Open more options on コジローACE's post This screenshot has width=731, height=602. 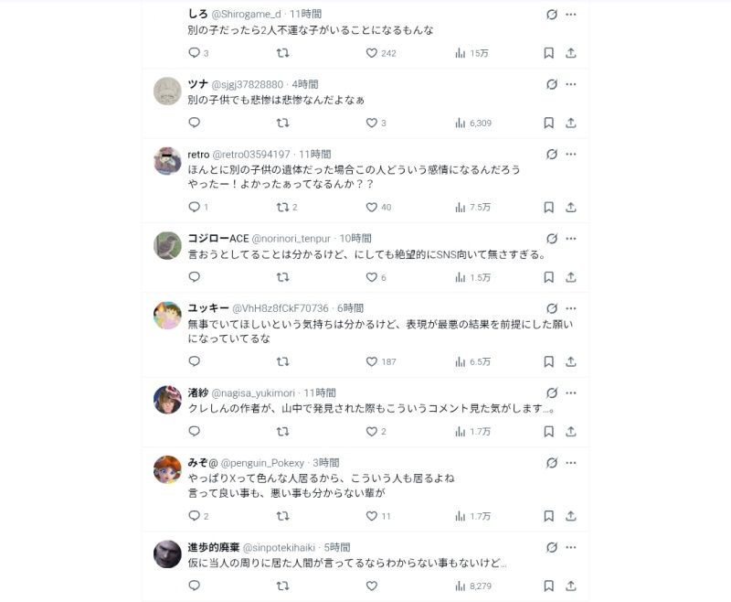tap(571, 238)
